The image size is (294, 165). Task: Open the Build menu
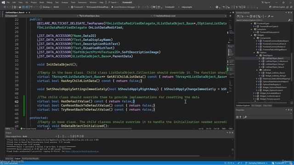coord(42,2)
